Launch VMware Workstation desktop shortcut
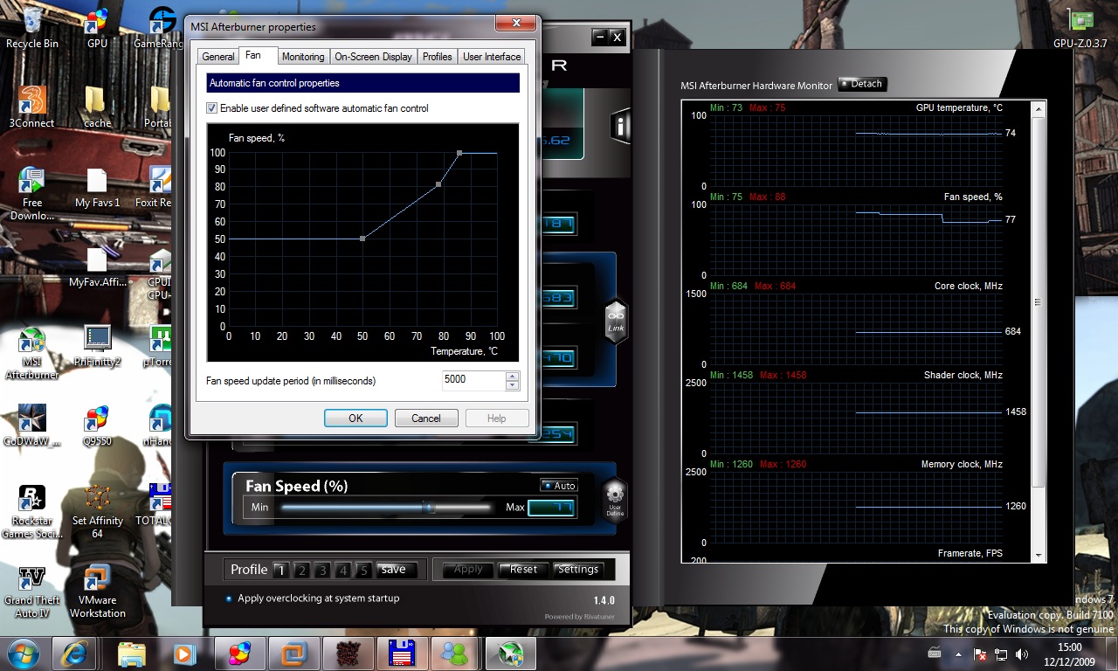1118x671 pixels. pyautogui.click(x=97, y=592)
